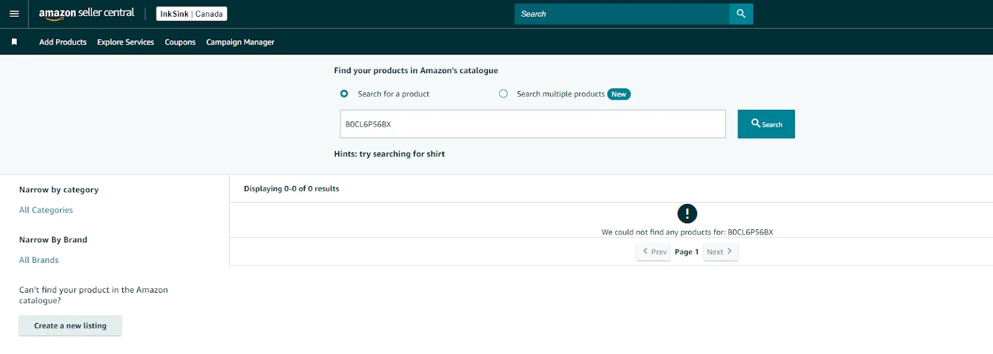The height and width of the screenshot is (354, 993).
Task: Open the InkSink Canada marketplace switcher
Action: click(x=192, y=14)
